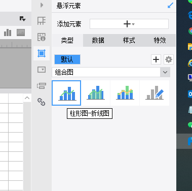Switch to the 数据 tab
The image size is (192, 191).
click(98, 40)
